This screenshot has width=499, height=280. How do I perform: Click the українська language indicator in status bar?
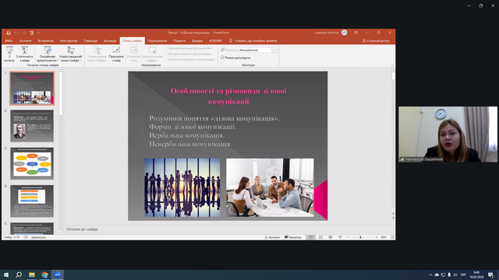38,237
